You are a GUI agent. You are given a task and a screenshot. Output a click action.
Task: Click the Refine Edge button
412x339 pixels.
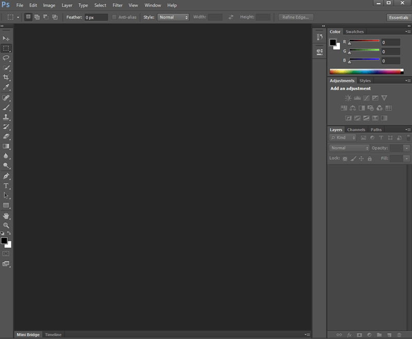click(296, 17)
